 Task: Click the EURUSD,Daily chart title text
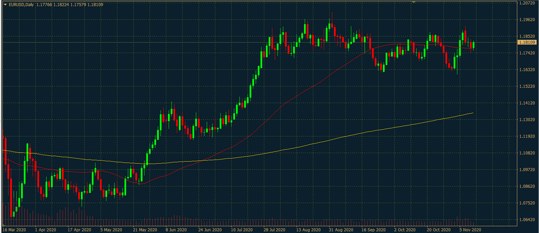pyautogui.click(x=21, y=5)
